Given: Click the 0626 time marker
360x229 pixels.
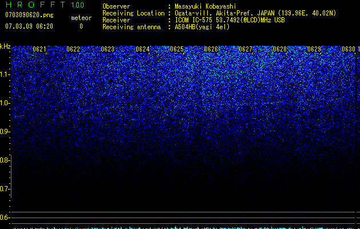Looking at the screenshot, I should point(211,49).
